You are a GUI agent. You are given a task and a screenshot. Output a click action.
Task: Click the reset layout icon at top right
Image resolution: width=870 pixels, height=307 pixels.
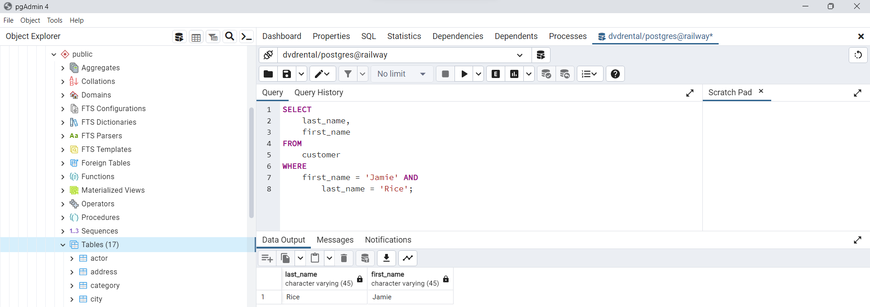click(858, 55)
